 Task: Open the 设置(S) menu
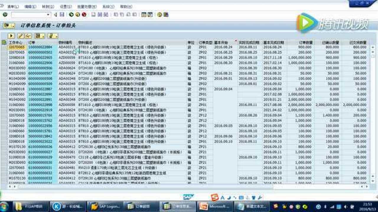point(66,6)
